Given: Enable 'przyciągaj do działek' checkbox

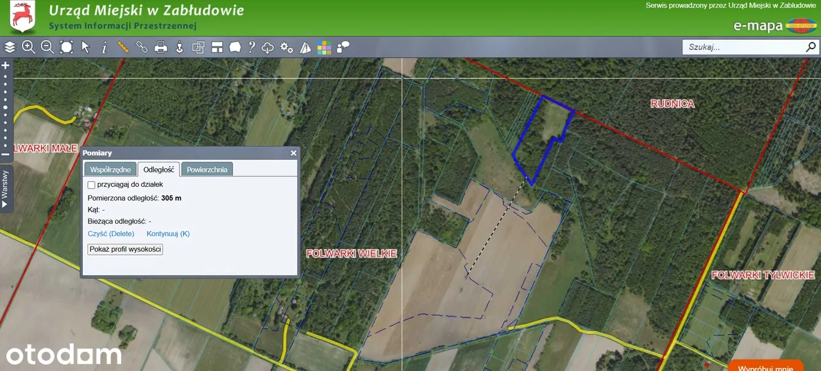Looking at the screenshot, I should 91,185.
